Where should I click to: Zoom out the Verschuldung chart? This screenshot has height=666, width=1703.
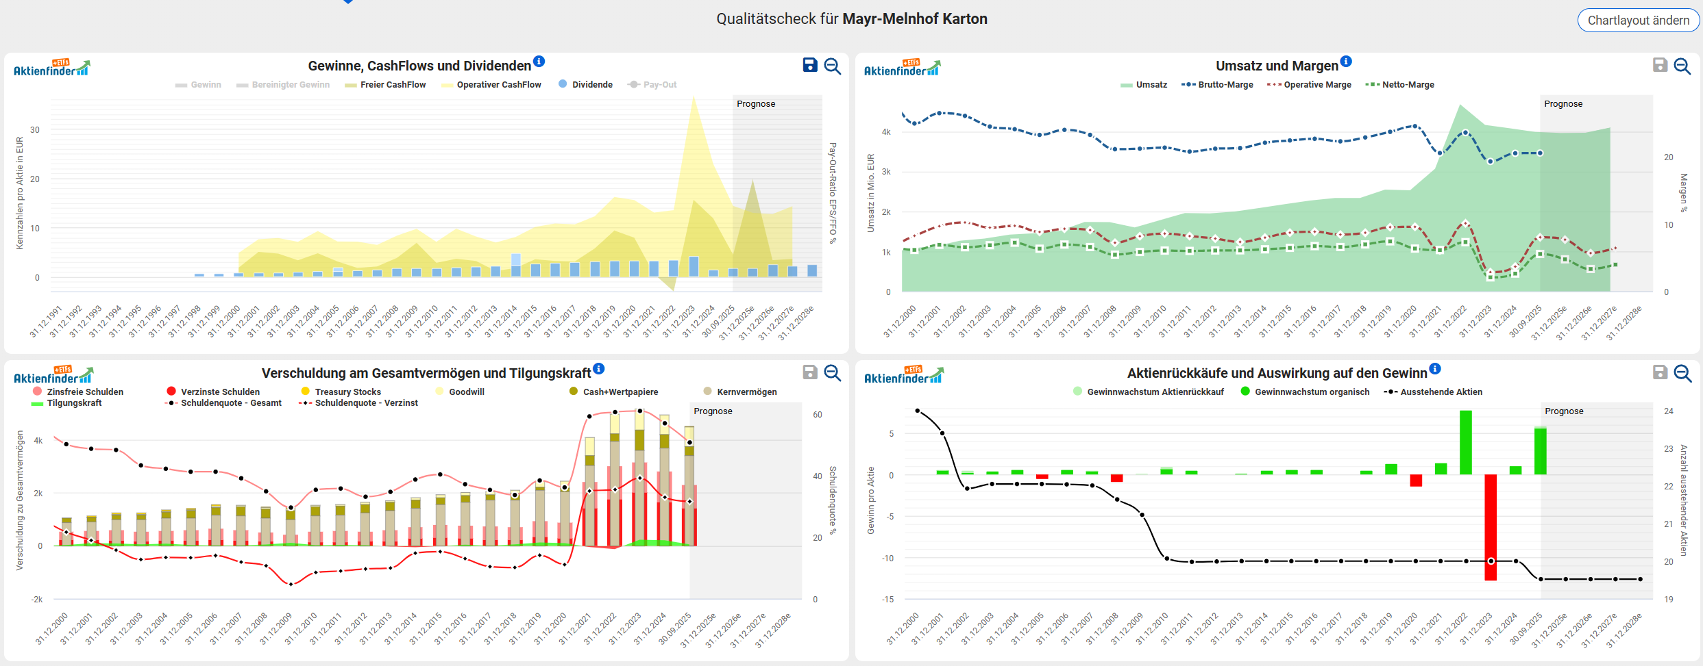pos(833,373)
